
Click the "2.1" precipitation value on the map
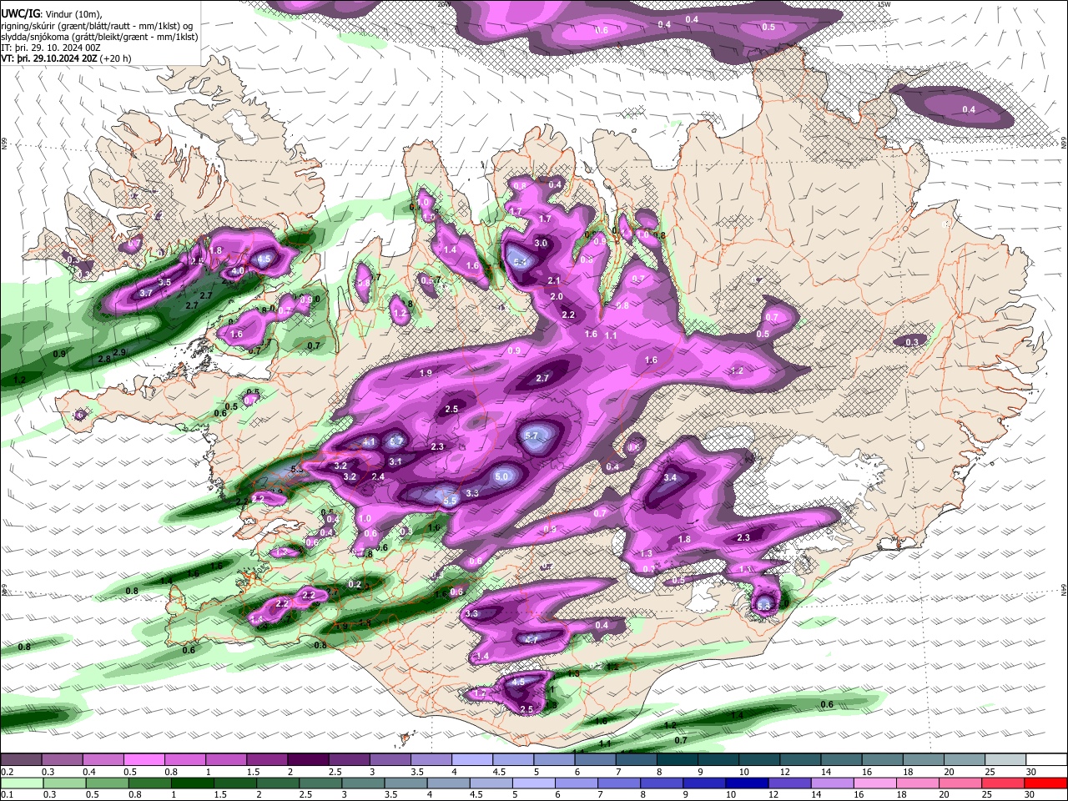(554, 280)
